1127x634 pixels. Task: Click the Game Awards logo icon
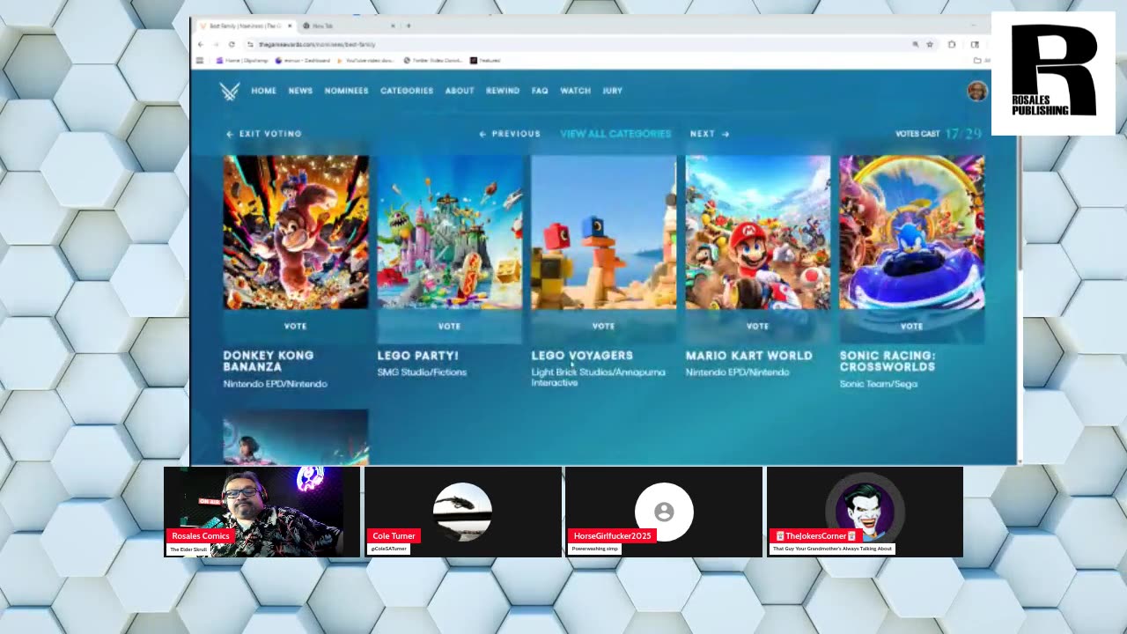point(229,91)
